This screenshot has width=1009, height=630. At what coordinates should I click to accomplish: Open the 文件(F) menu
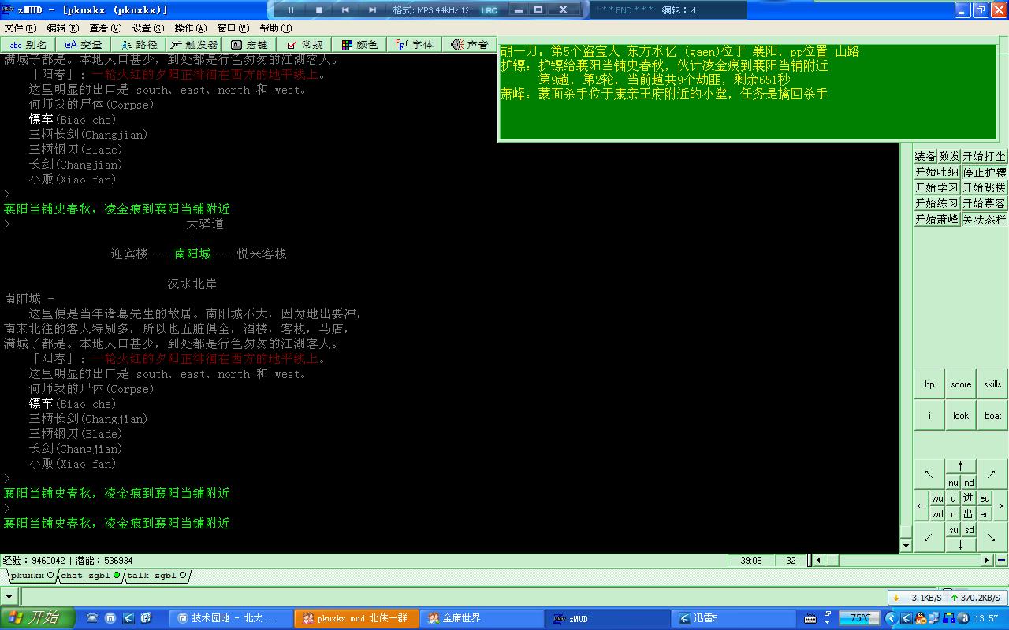[x=20, y=28]
